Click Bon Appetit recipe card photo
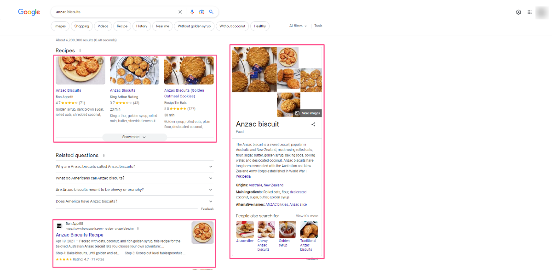Image resolution: width=552 pixels, height=270 pixels. pyautogui.click(x=80, y=70)
